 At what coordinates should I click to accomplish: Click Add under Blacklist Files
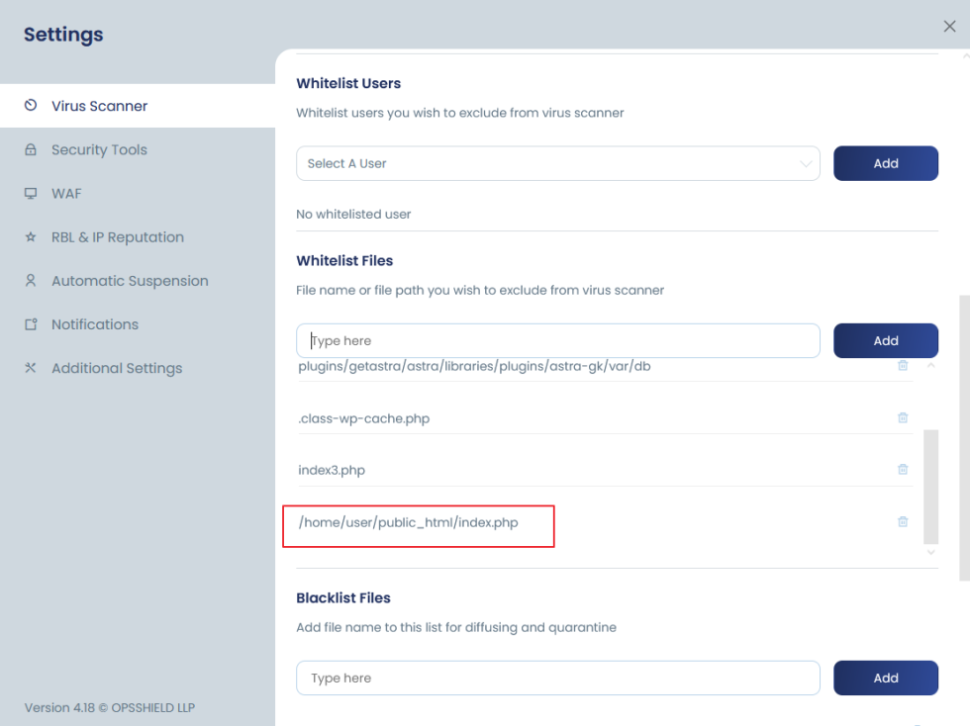[x=885, y=678]
